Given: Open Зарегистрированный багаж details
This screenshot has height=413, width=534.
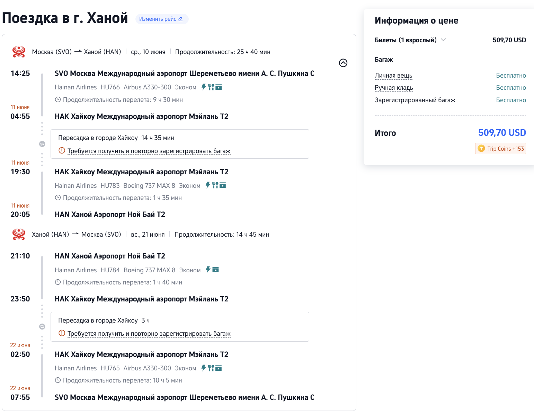Looking at the screenshot, I should coord(415,100).
